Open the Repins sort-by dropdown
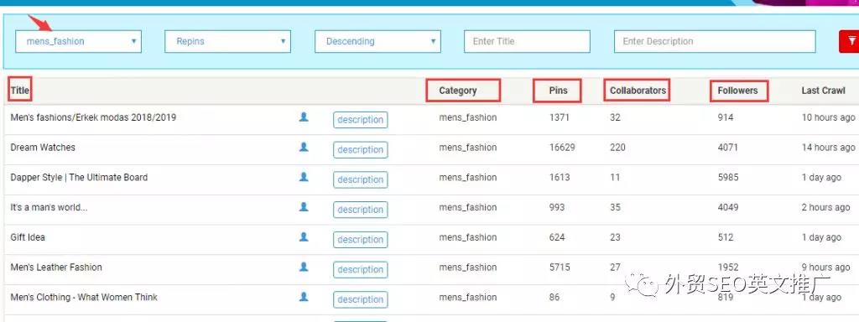Image resolution: width=859 pixels, height=322 pixels. pyautogui.click(x=228, y=41)
